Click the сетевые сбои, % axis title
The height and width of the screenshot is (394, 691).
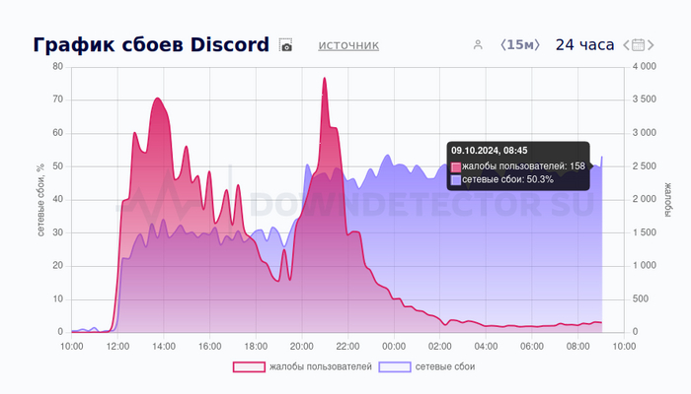(40, 200)
